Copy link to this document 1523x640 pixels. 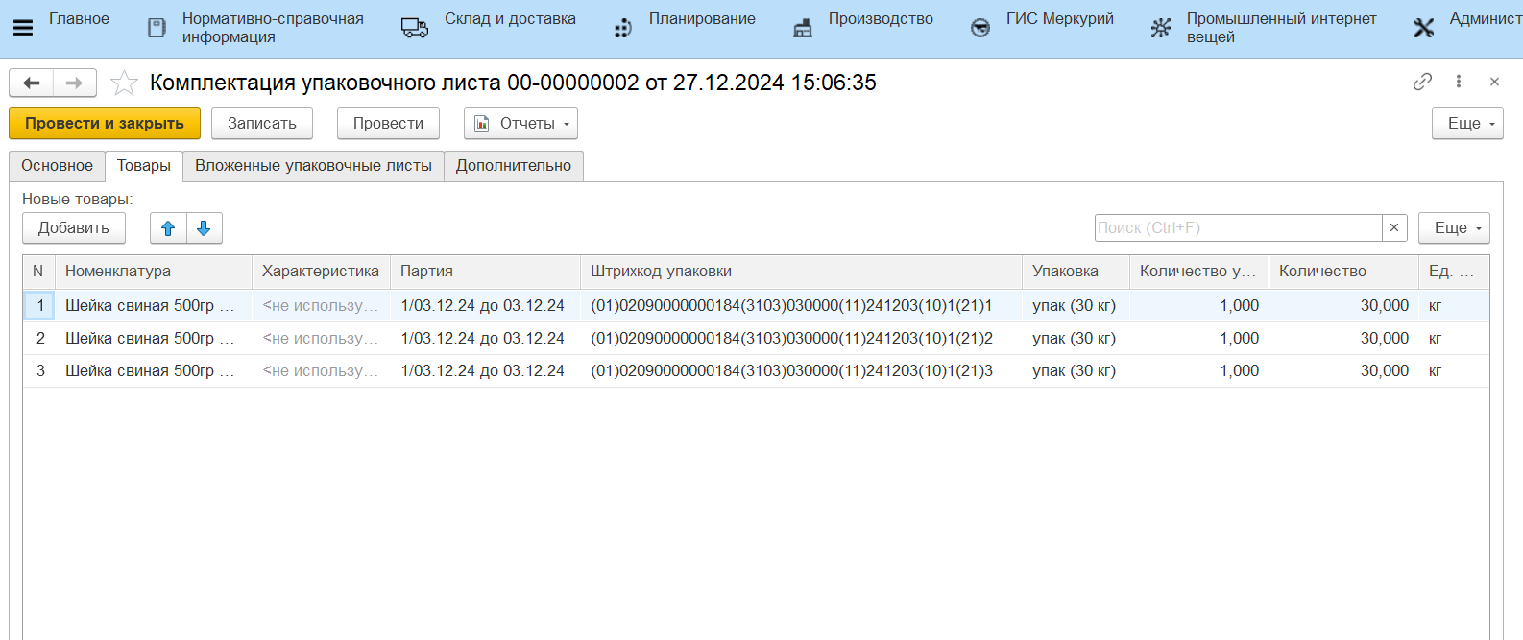pyautogui.click(x=1422, y=82)
